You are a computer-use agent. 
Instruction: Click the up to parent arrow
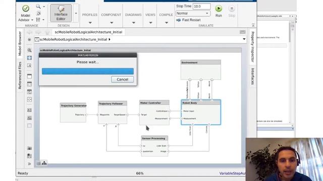pos(47,32)
